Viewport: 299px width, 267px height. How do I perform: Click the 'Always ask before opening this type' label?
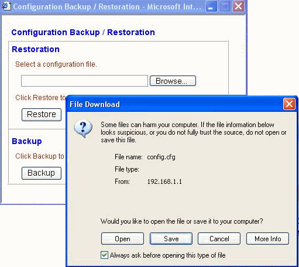tap(167, 255)
